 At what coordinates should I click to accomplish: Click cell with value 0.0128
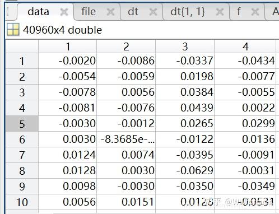pos(68,171)
